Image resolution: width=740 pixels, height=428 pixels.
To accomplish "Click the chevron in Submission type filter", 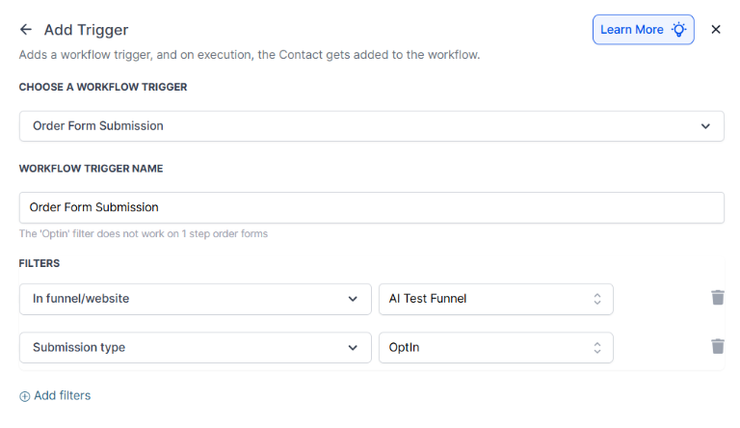I will tap(353, 348).
